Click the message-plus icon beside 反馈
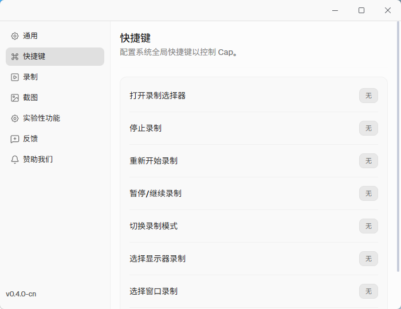The width and height of the screenshot is (401, 309). (x=15, y=139)
